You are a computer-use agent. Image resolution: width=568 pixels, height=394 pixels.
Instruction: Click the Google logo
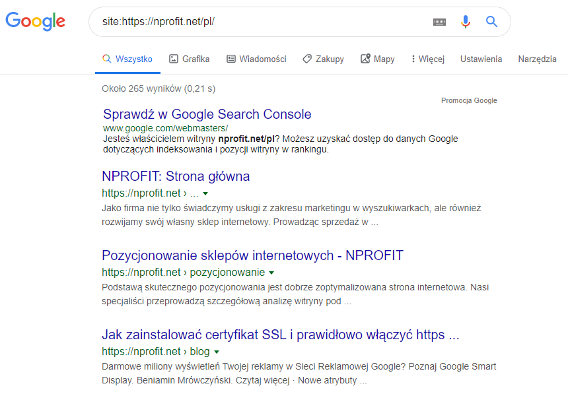click(x=35, y=21)
